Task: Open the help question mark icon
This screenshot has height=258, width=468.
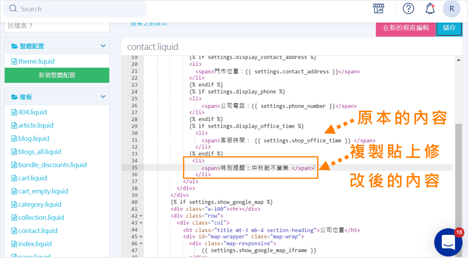Action: pos(409,9)
